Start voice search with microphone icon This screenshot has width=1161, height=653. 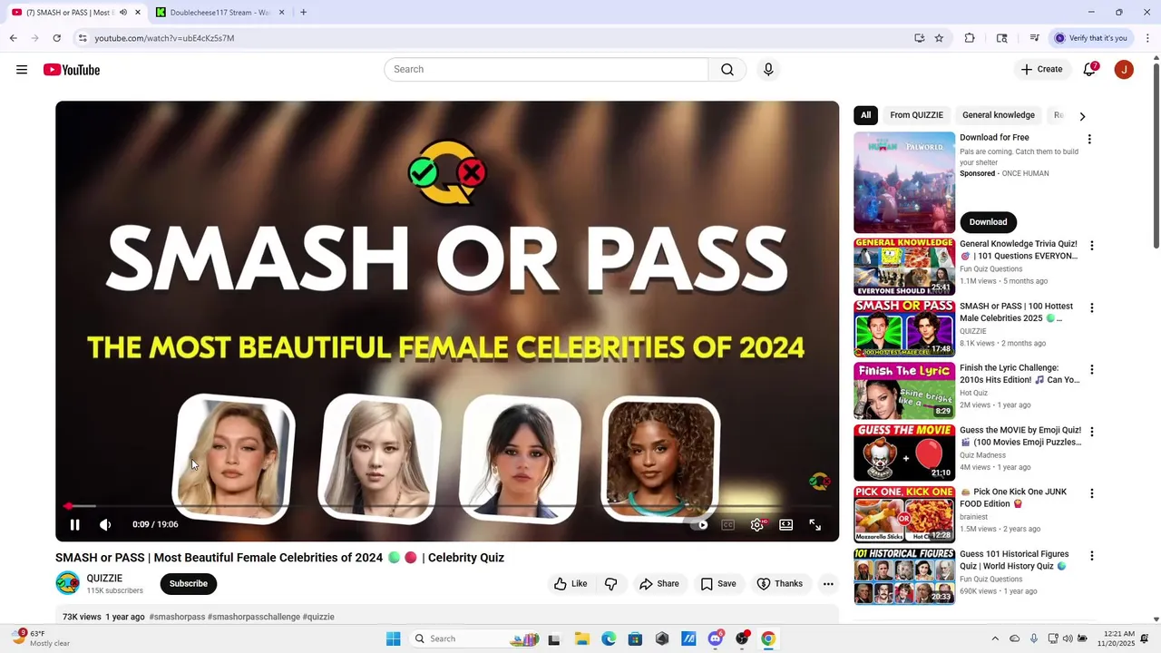pyautogui.click(x=768, y=70)
